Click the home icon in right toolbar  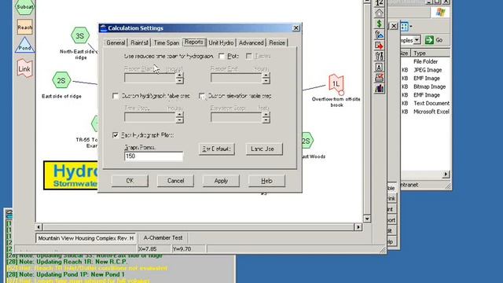click(379, 13)
